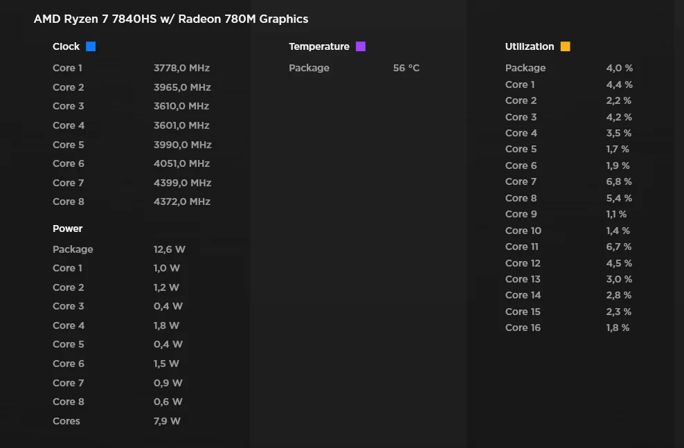Click the Utilization Package row label
This screenshot has width=684, height=448.
pos(525,68)
